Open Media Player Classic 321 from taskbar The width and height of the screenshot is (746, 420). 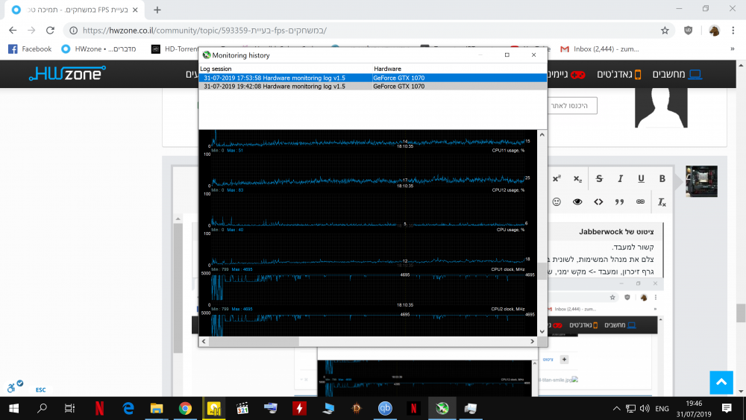point(242,408)
